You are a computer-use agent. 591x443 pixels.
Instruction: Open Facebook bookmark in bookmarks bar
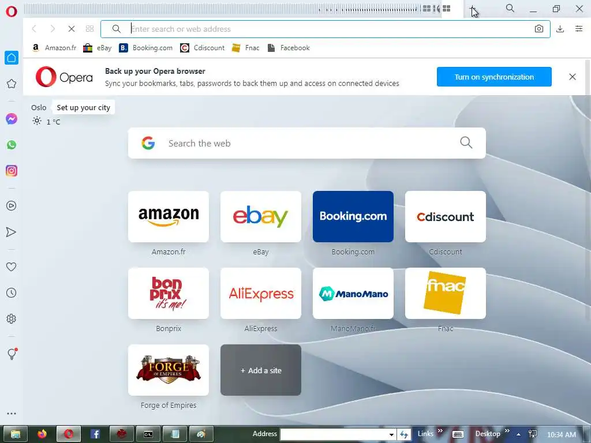[x=289, y=48]
